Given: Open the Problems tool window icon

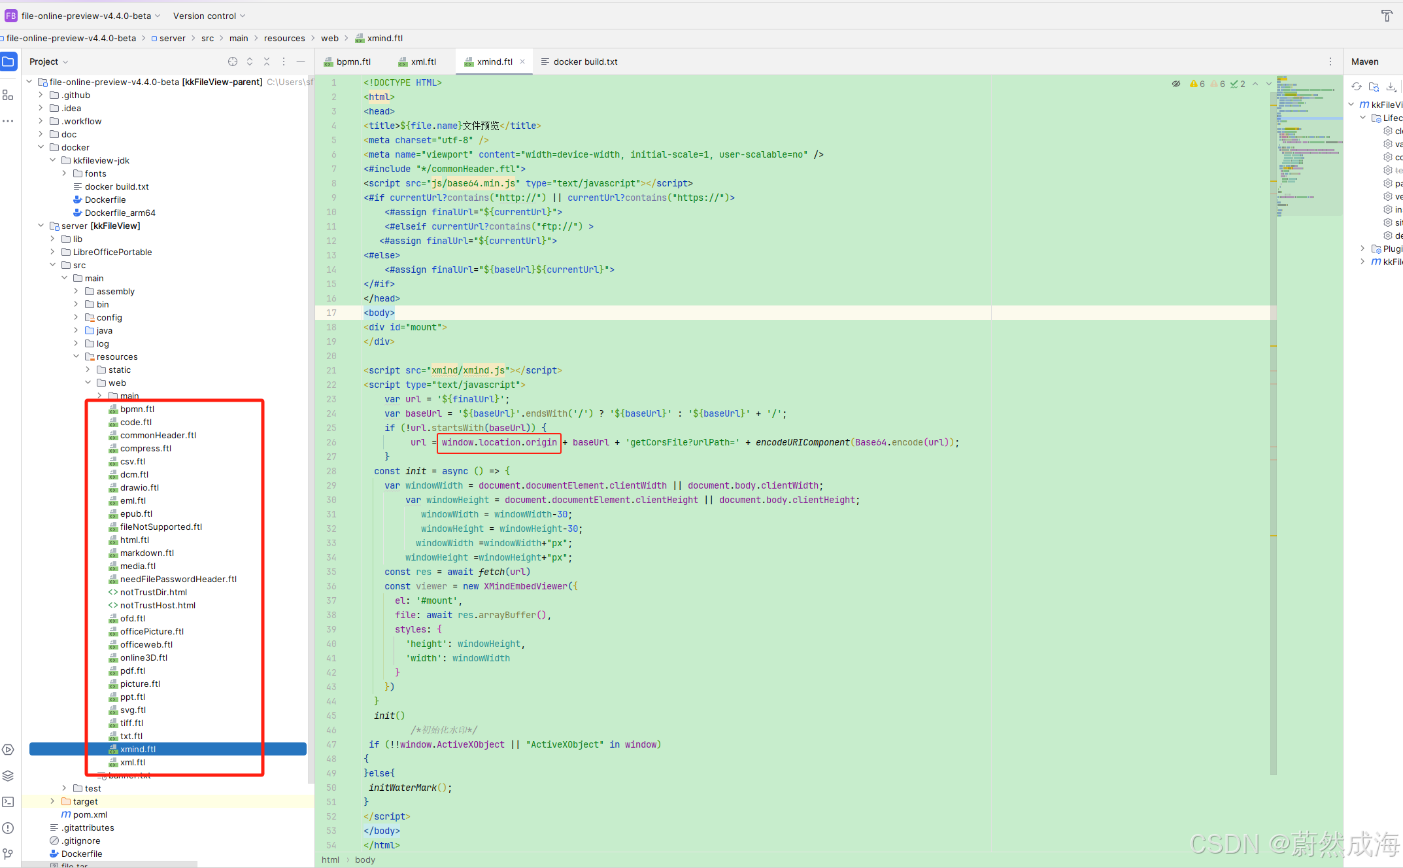Looking at the screenshot, I should [8, 828].
